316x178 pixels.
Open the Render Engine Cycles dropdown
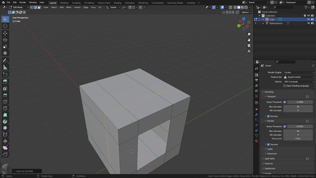coord(299,73)
